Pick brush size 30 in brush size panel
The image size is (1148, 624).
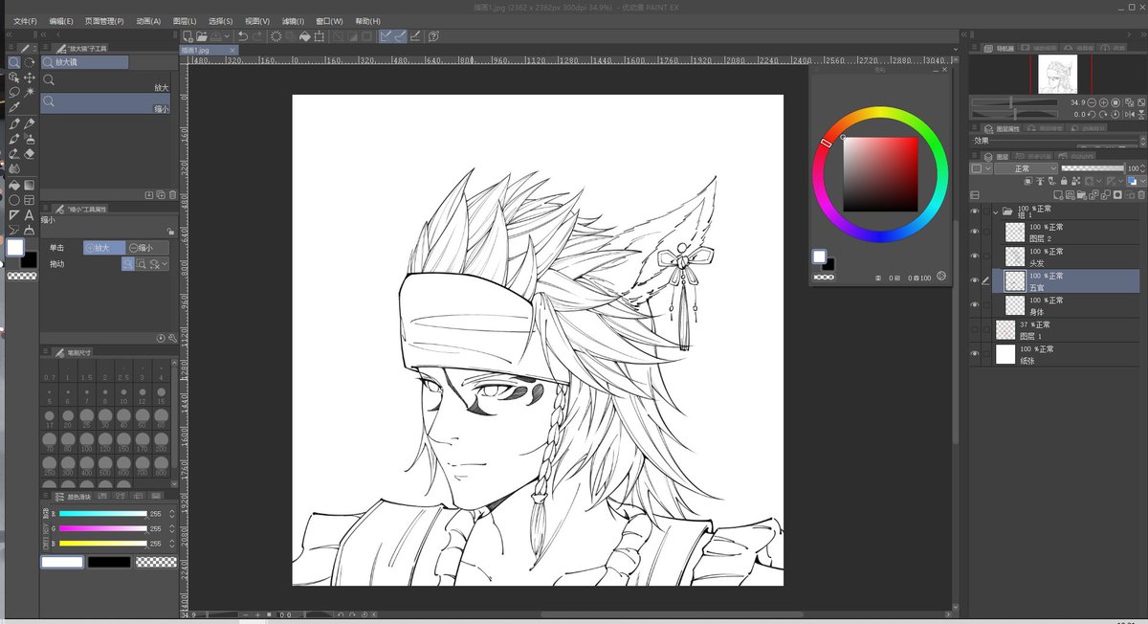pyautogui.click(x=105, y=419)
